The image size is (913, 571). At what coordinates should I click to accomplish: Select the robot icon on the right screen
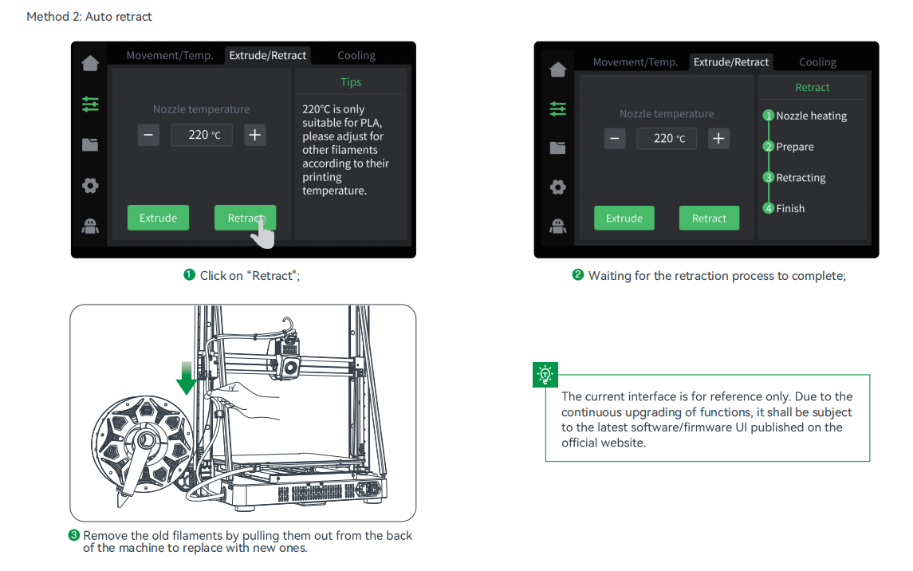(x=557, y=226)
